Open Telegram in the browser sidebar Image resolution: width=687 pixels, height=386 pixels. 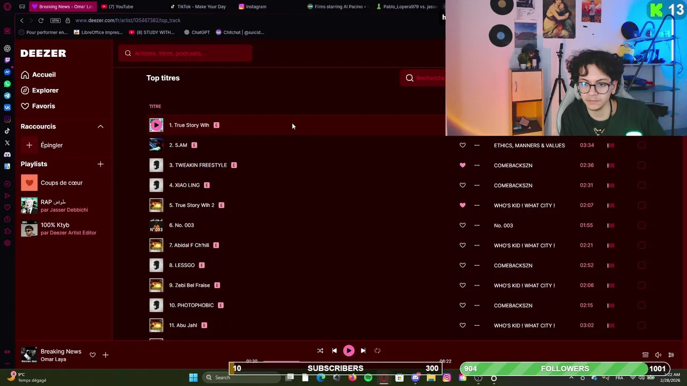7,95
